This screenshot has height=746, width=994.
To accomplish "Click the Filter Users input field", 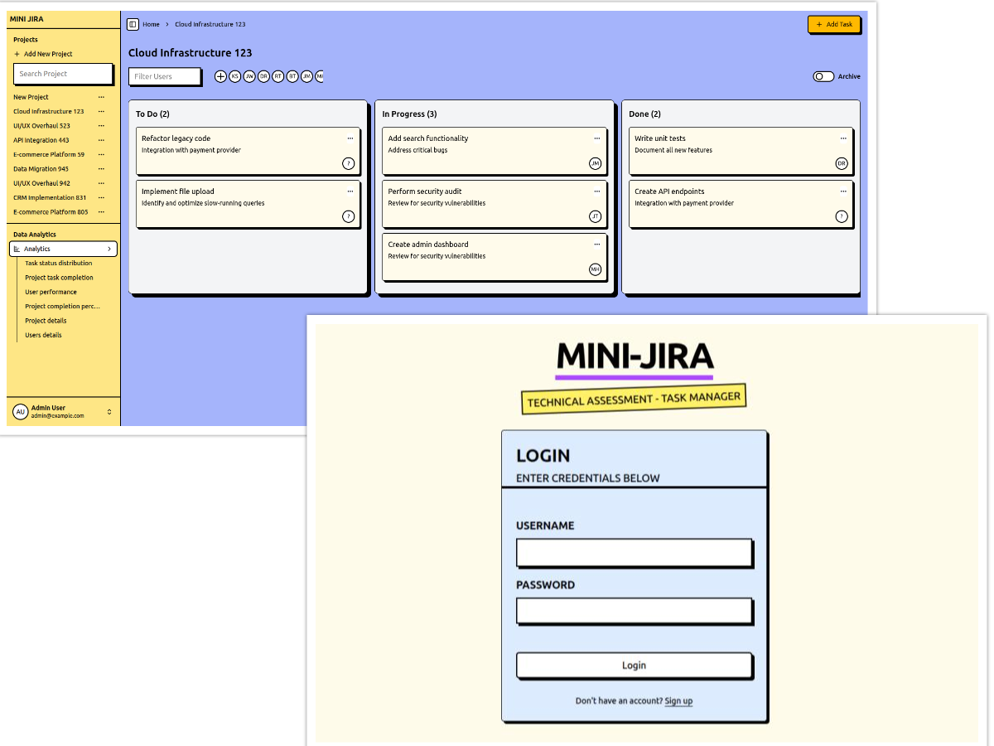I will (164, 75).
